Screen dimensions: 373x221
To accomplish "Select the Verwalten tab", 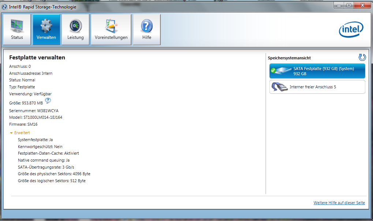I will pyautogui.click(x=46, y=30).
